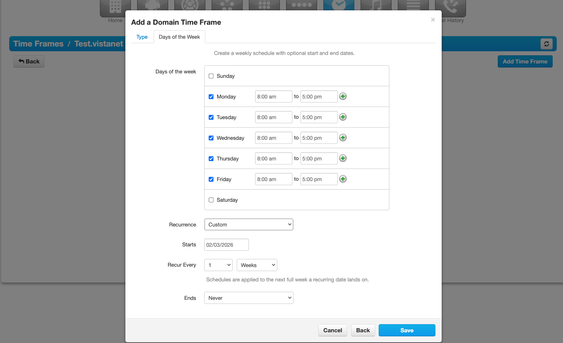Add another time range for Tuesday
The width and height of the screenshot is (563, 343).
[343, 117]
